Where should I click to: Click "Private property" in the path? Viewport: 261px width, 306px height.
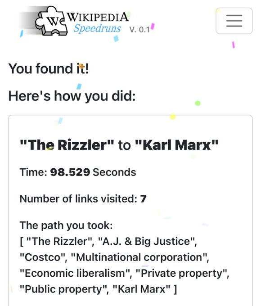(x=181, y=274)
